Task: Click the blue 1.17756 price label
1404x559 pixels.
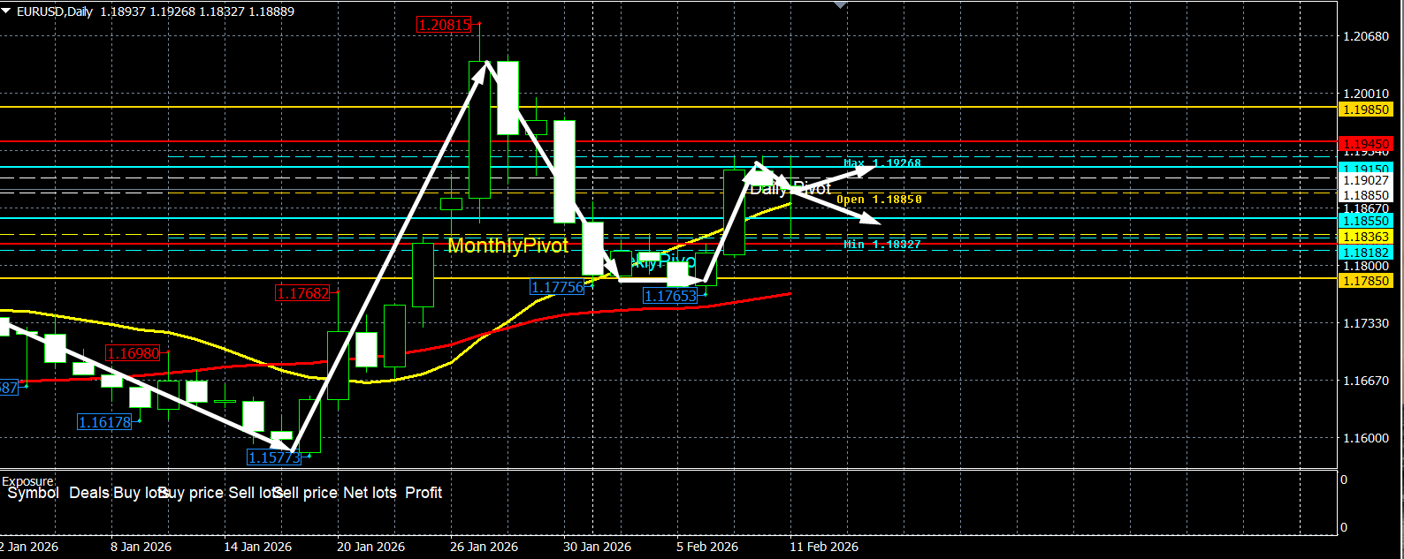Action: [558, 287]
